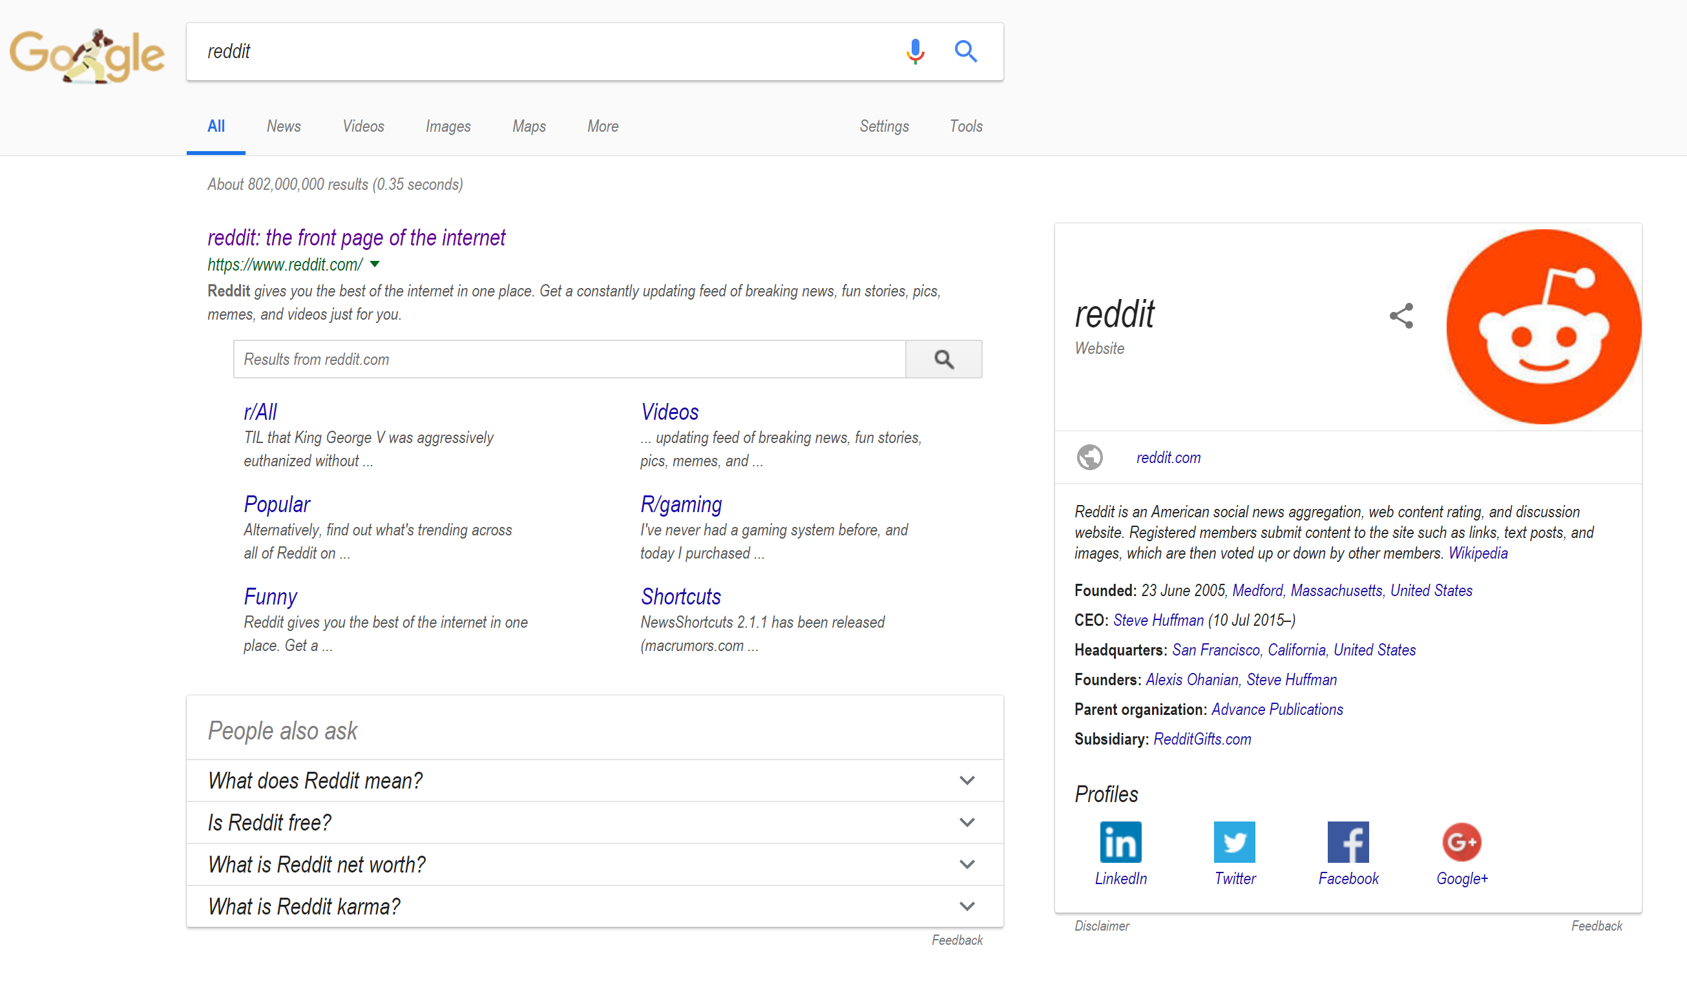Image resolution: width=1687 pixels, height=981 pixels.
Task: Click the Google doodle logo
Action: tap(87, 55)
